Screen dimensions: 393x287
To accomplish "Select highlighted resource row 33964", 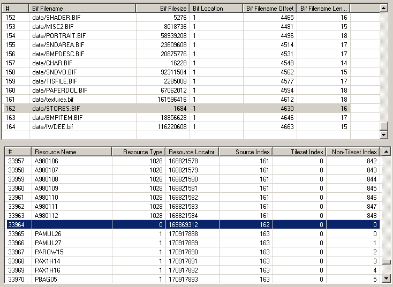I will coord(193,224).
